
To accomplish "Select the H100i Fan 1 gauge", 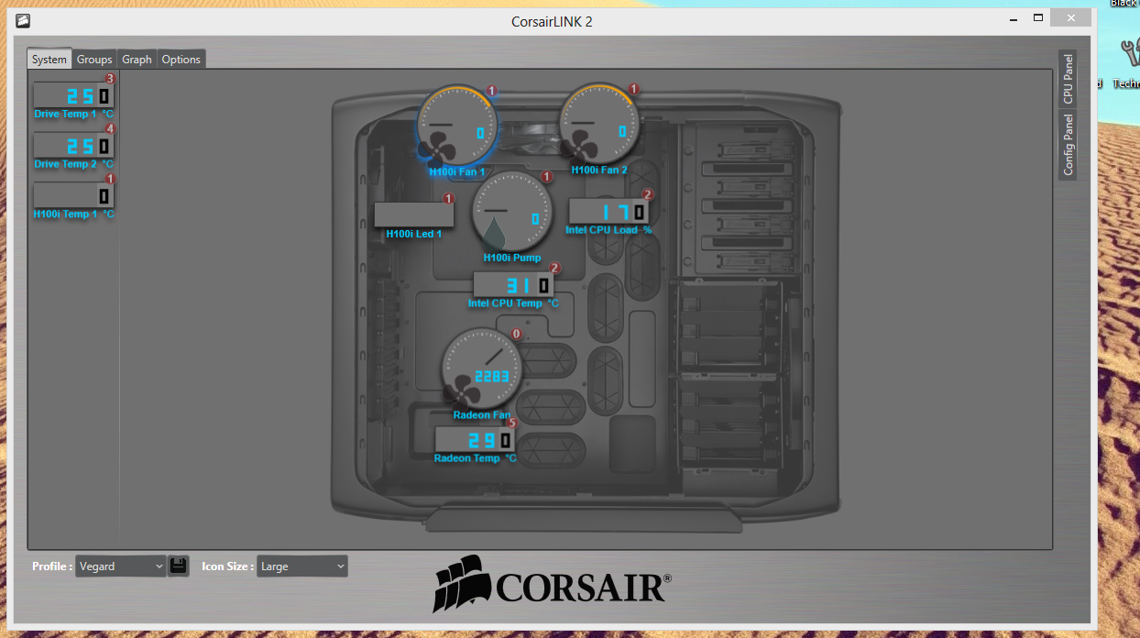I will pyautogui.click(x=457, y=126).
